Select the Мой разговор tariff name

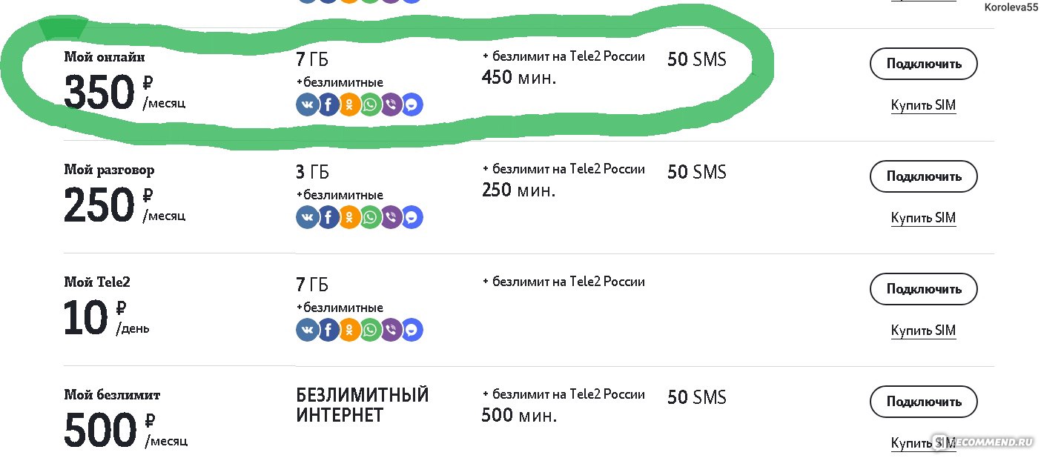109,170
